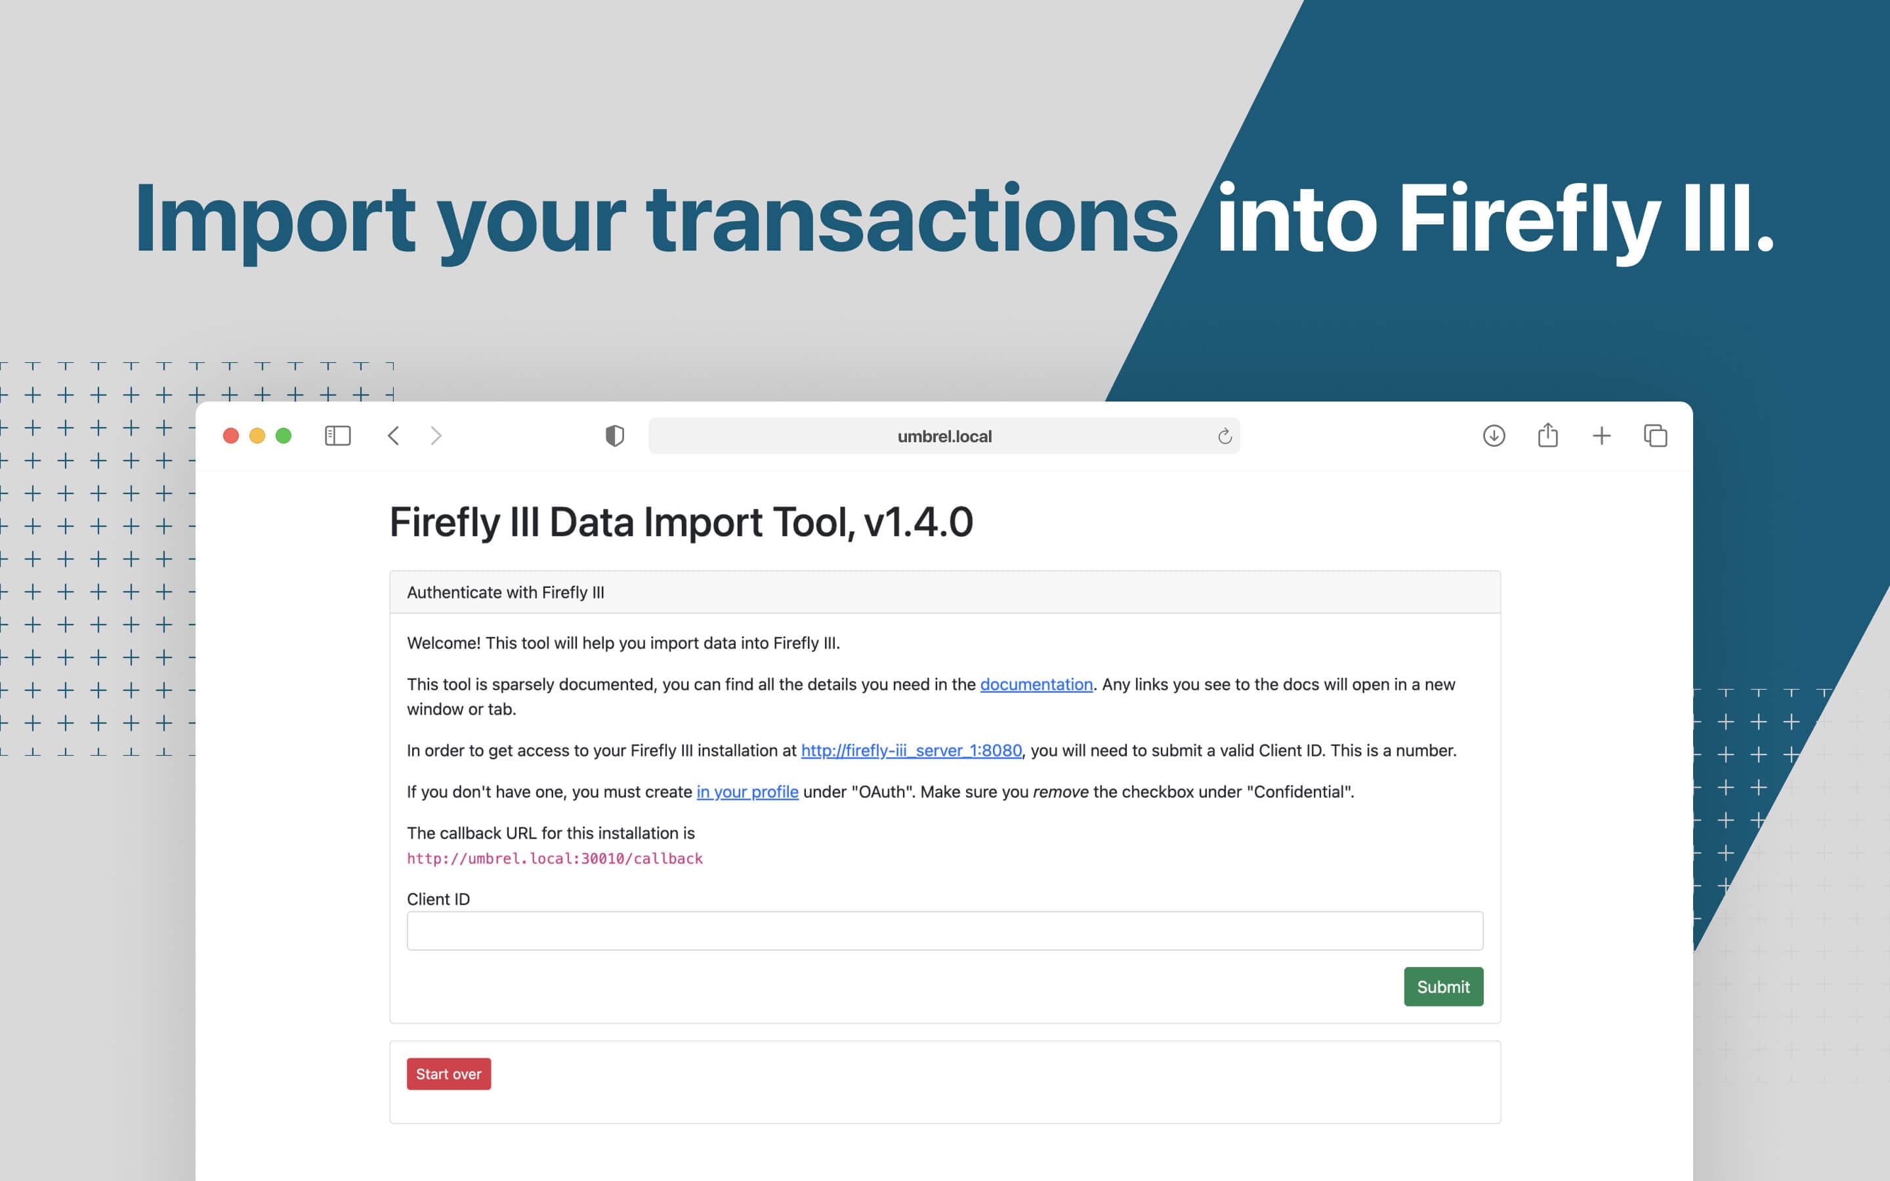1890x1181 pixels.
Task: Click the documentation hyperlink
Action: pos(1036,684)
